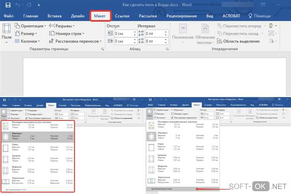Click highlighted Настраиваемые поля in bottom-right window
The width and height of the screenshot is (291, 194).
[x=183, y=189]
